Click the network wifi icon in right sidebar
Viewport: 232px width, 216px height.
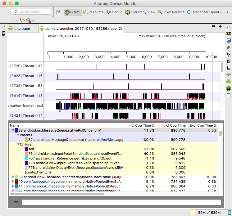229,75
